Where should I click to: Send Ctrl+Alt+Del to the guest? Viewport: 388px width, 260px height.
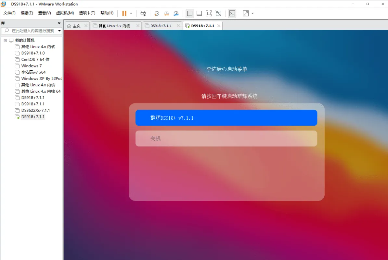[x=143, y=13]
